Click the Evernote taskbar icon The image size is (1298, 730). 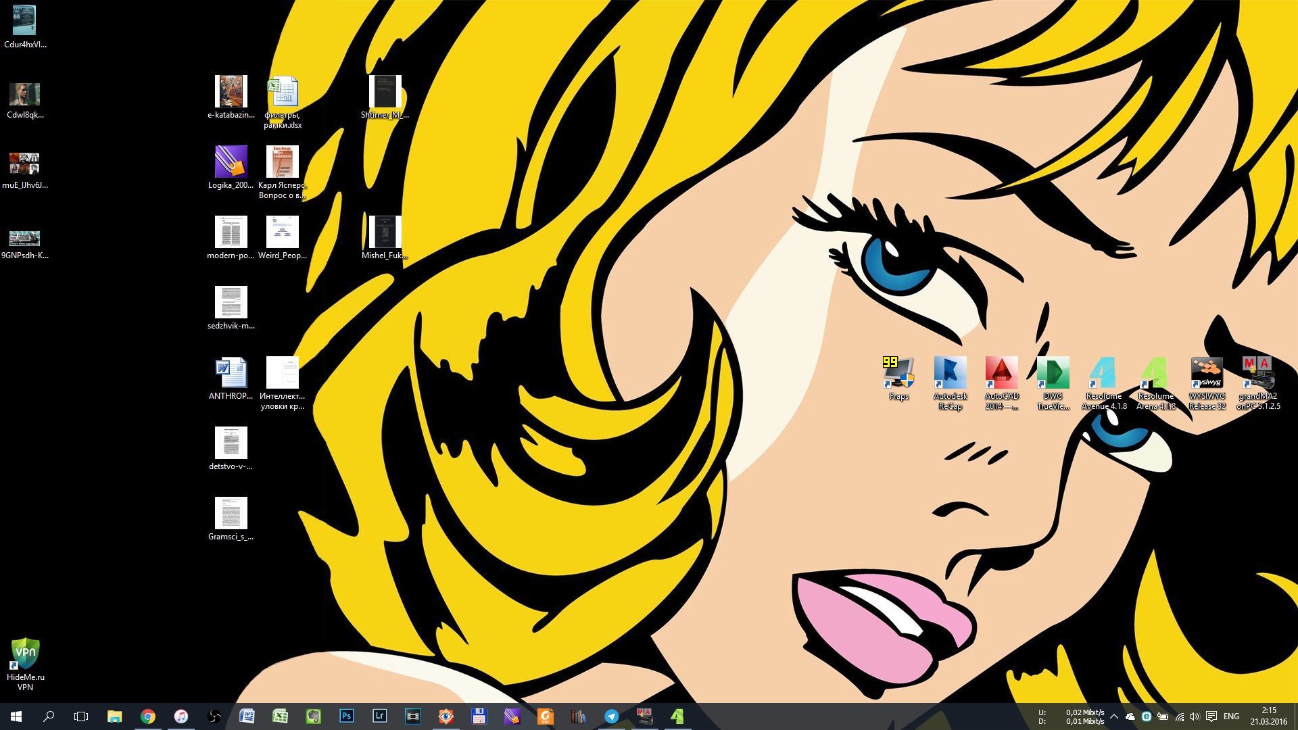pyautogui.click(x=314, y=716)
